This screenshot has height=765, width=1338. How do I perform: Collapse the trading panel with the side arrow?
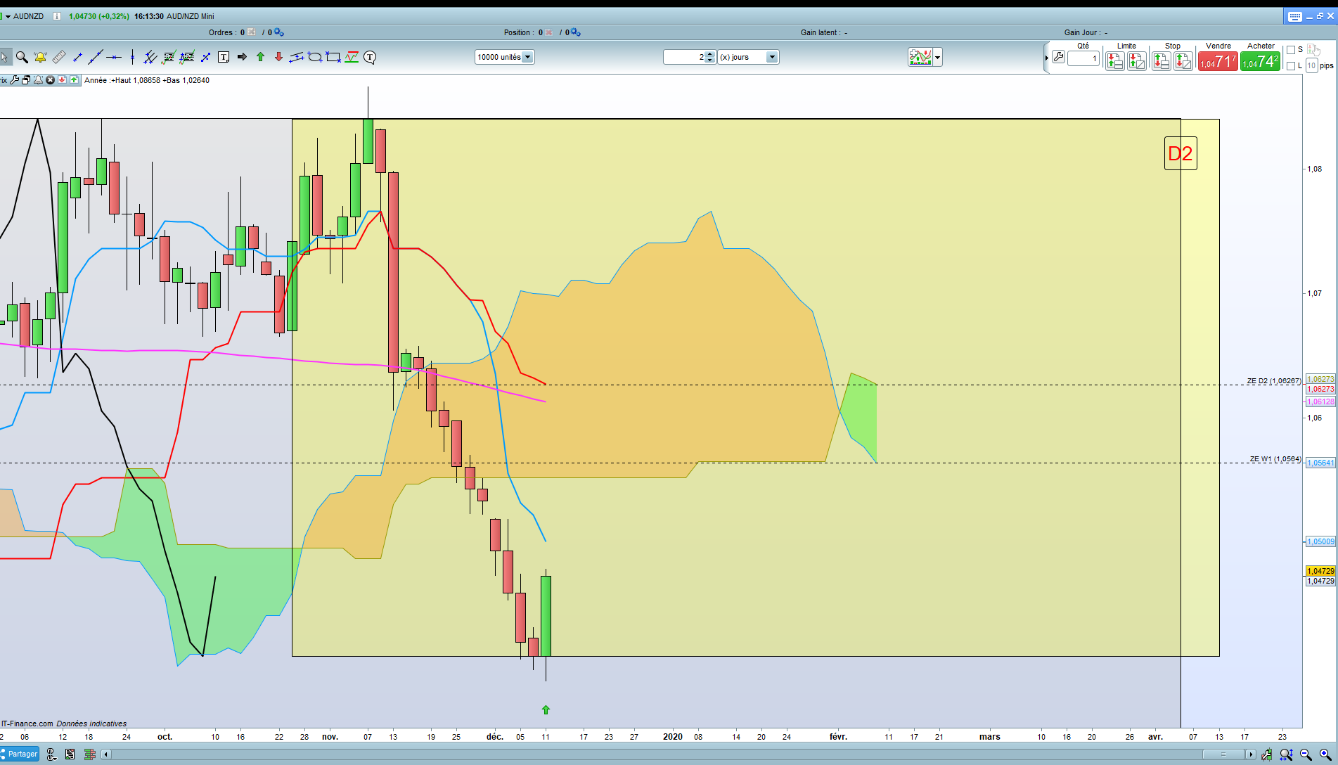point(1046,58)
